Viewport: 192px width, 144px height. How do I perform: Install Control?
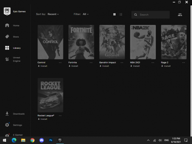point(43,66)
